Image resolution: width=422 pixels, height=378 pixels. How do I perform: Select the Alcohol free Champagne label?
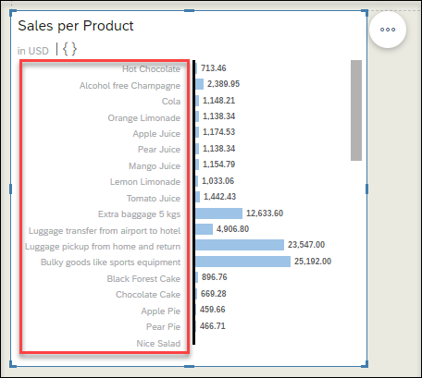[x=130, y=85]
